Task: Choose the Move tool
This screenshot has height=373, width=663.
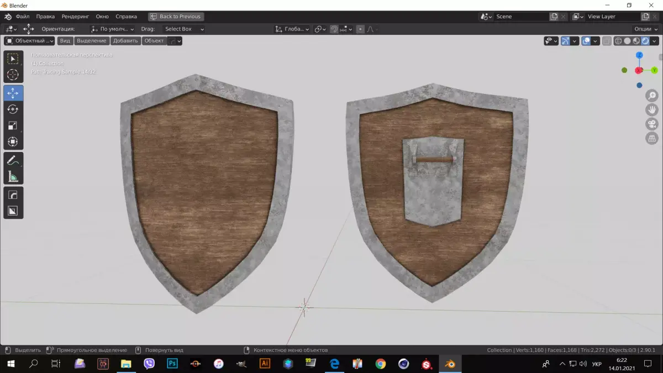Action: click(x=13, y=93)
